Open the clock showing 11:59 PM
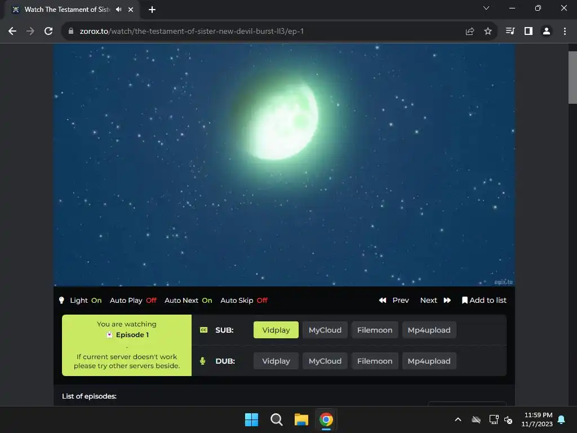Screen dimensions: 577x433 tap(537, 419)
